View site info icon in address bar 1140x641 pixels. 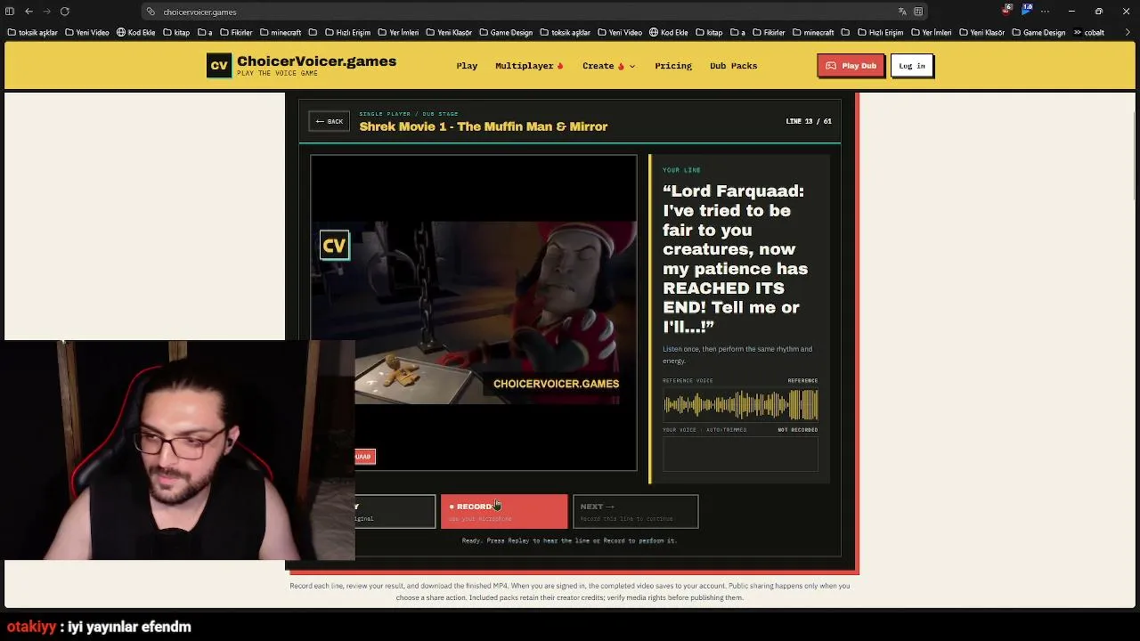point(151,12)
